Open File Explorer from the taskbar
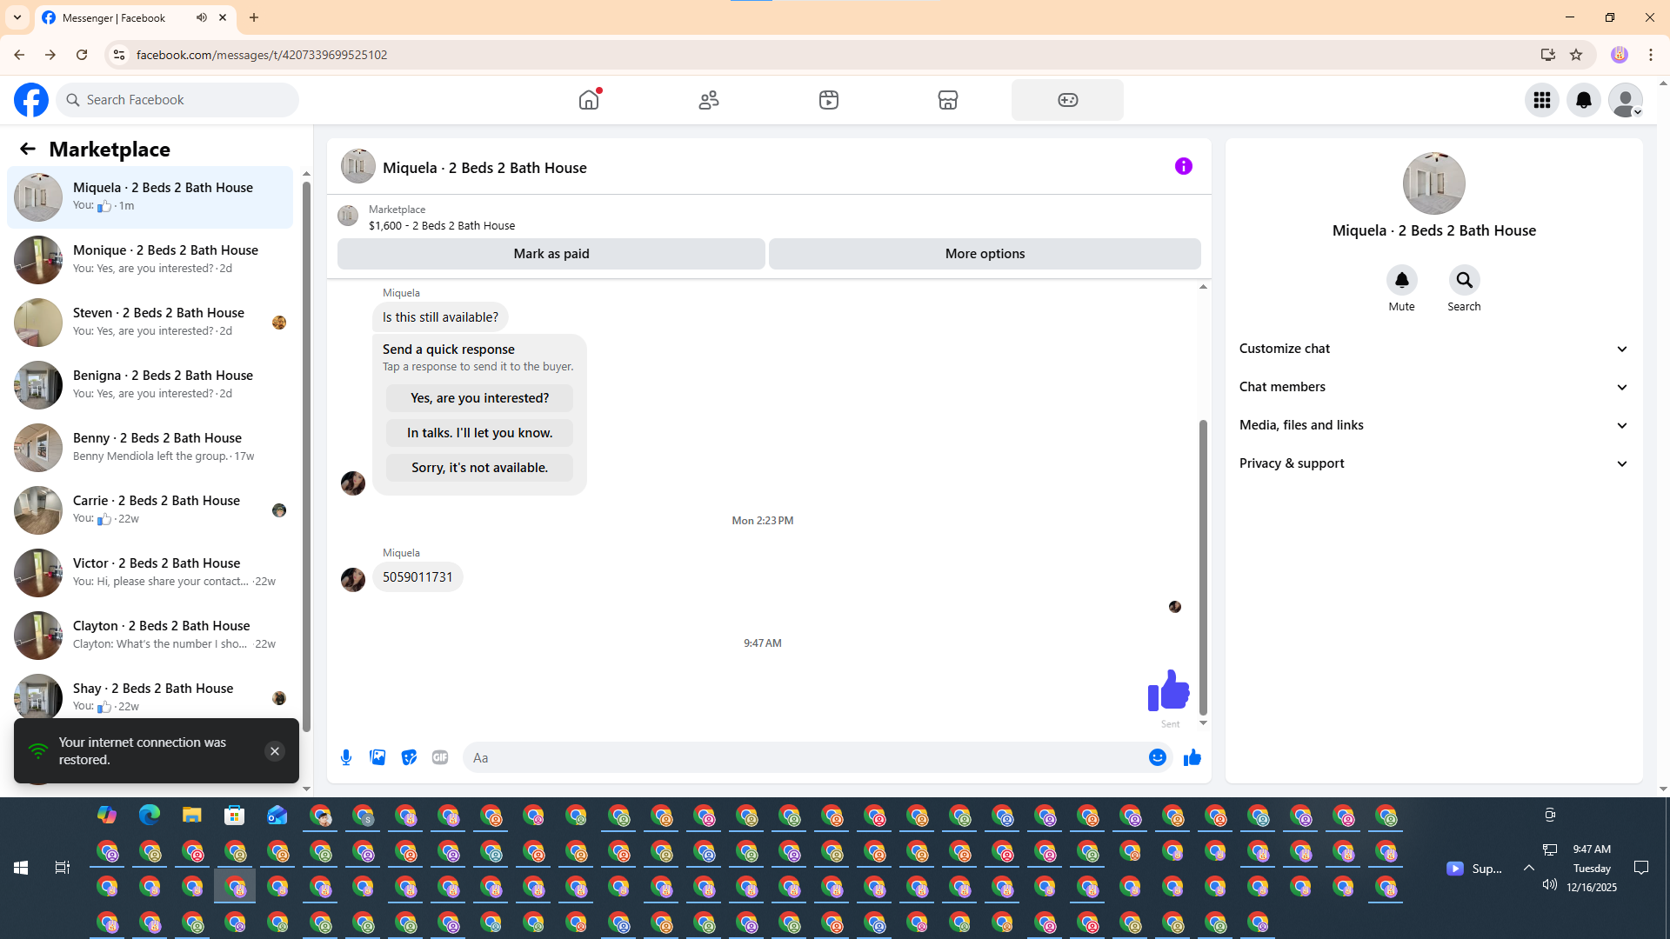Screen dimensions: 1670x939 coord(192,816)
